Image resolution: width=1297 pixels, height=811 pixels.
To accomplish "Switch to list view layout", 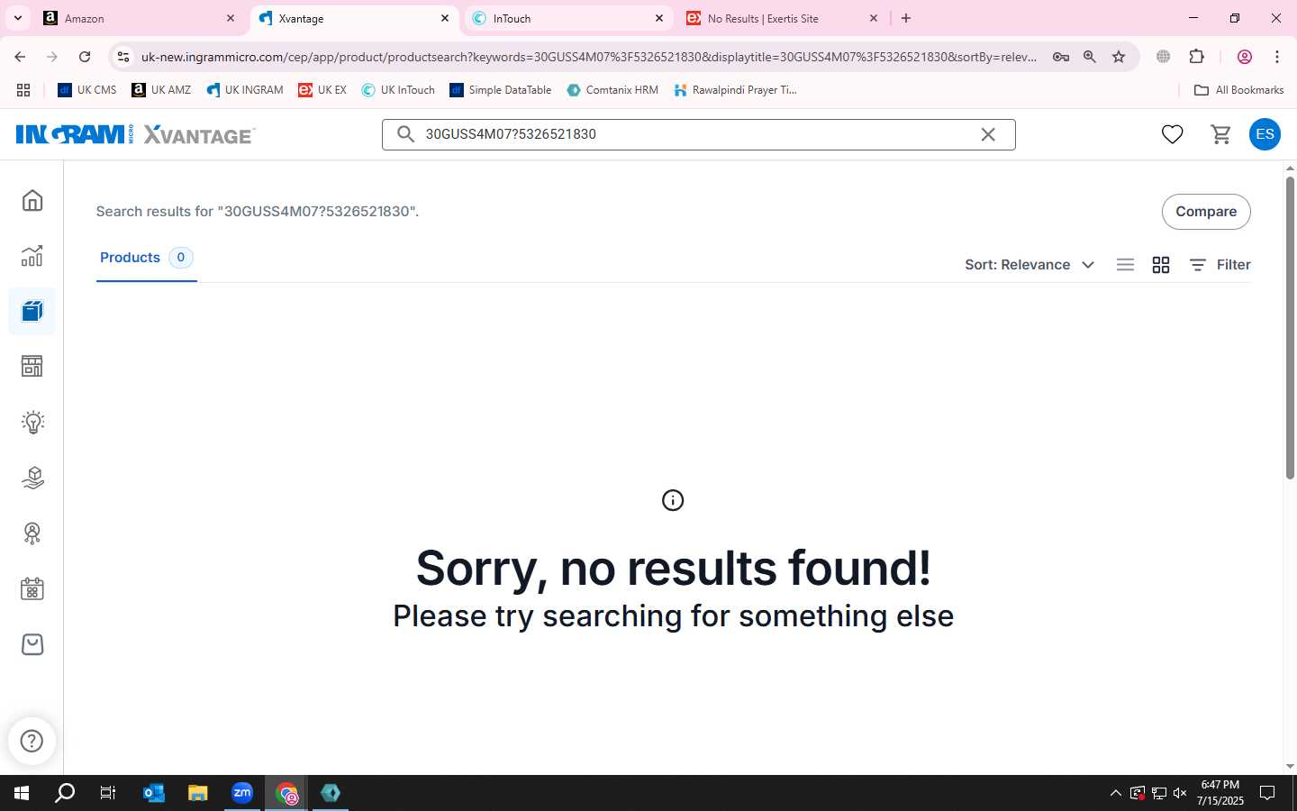I will tap(1125, 265).
